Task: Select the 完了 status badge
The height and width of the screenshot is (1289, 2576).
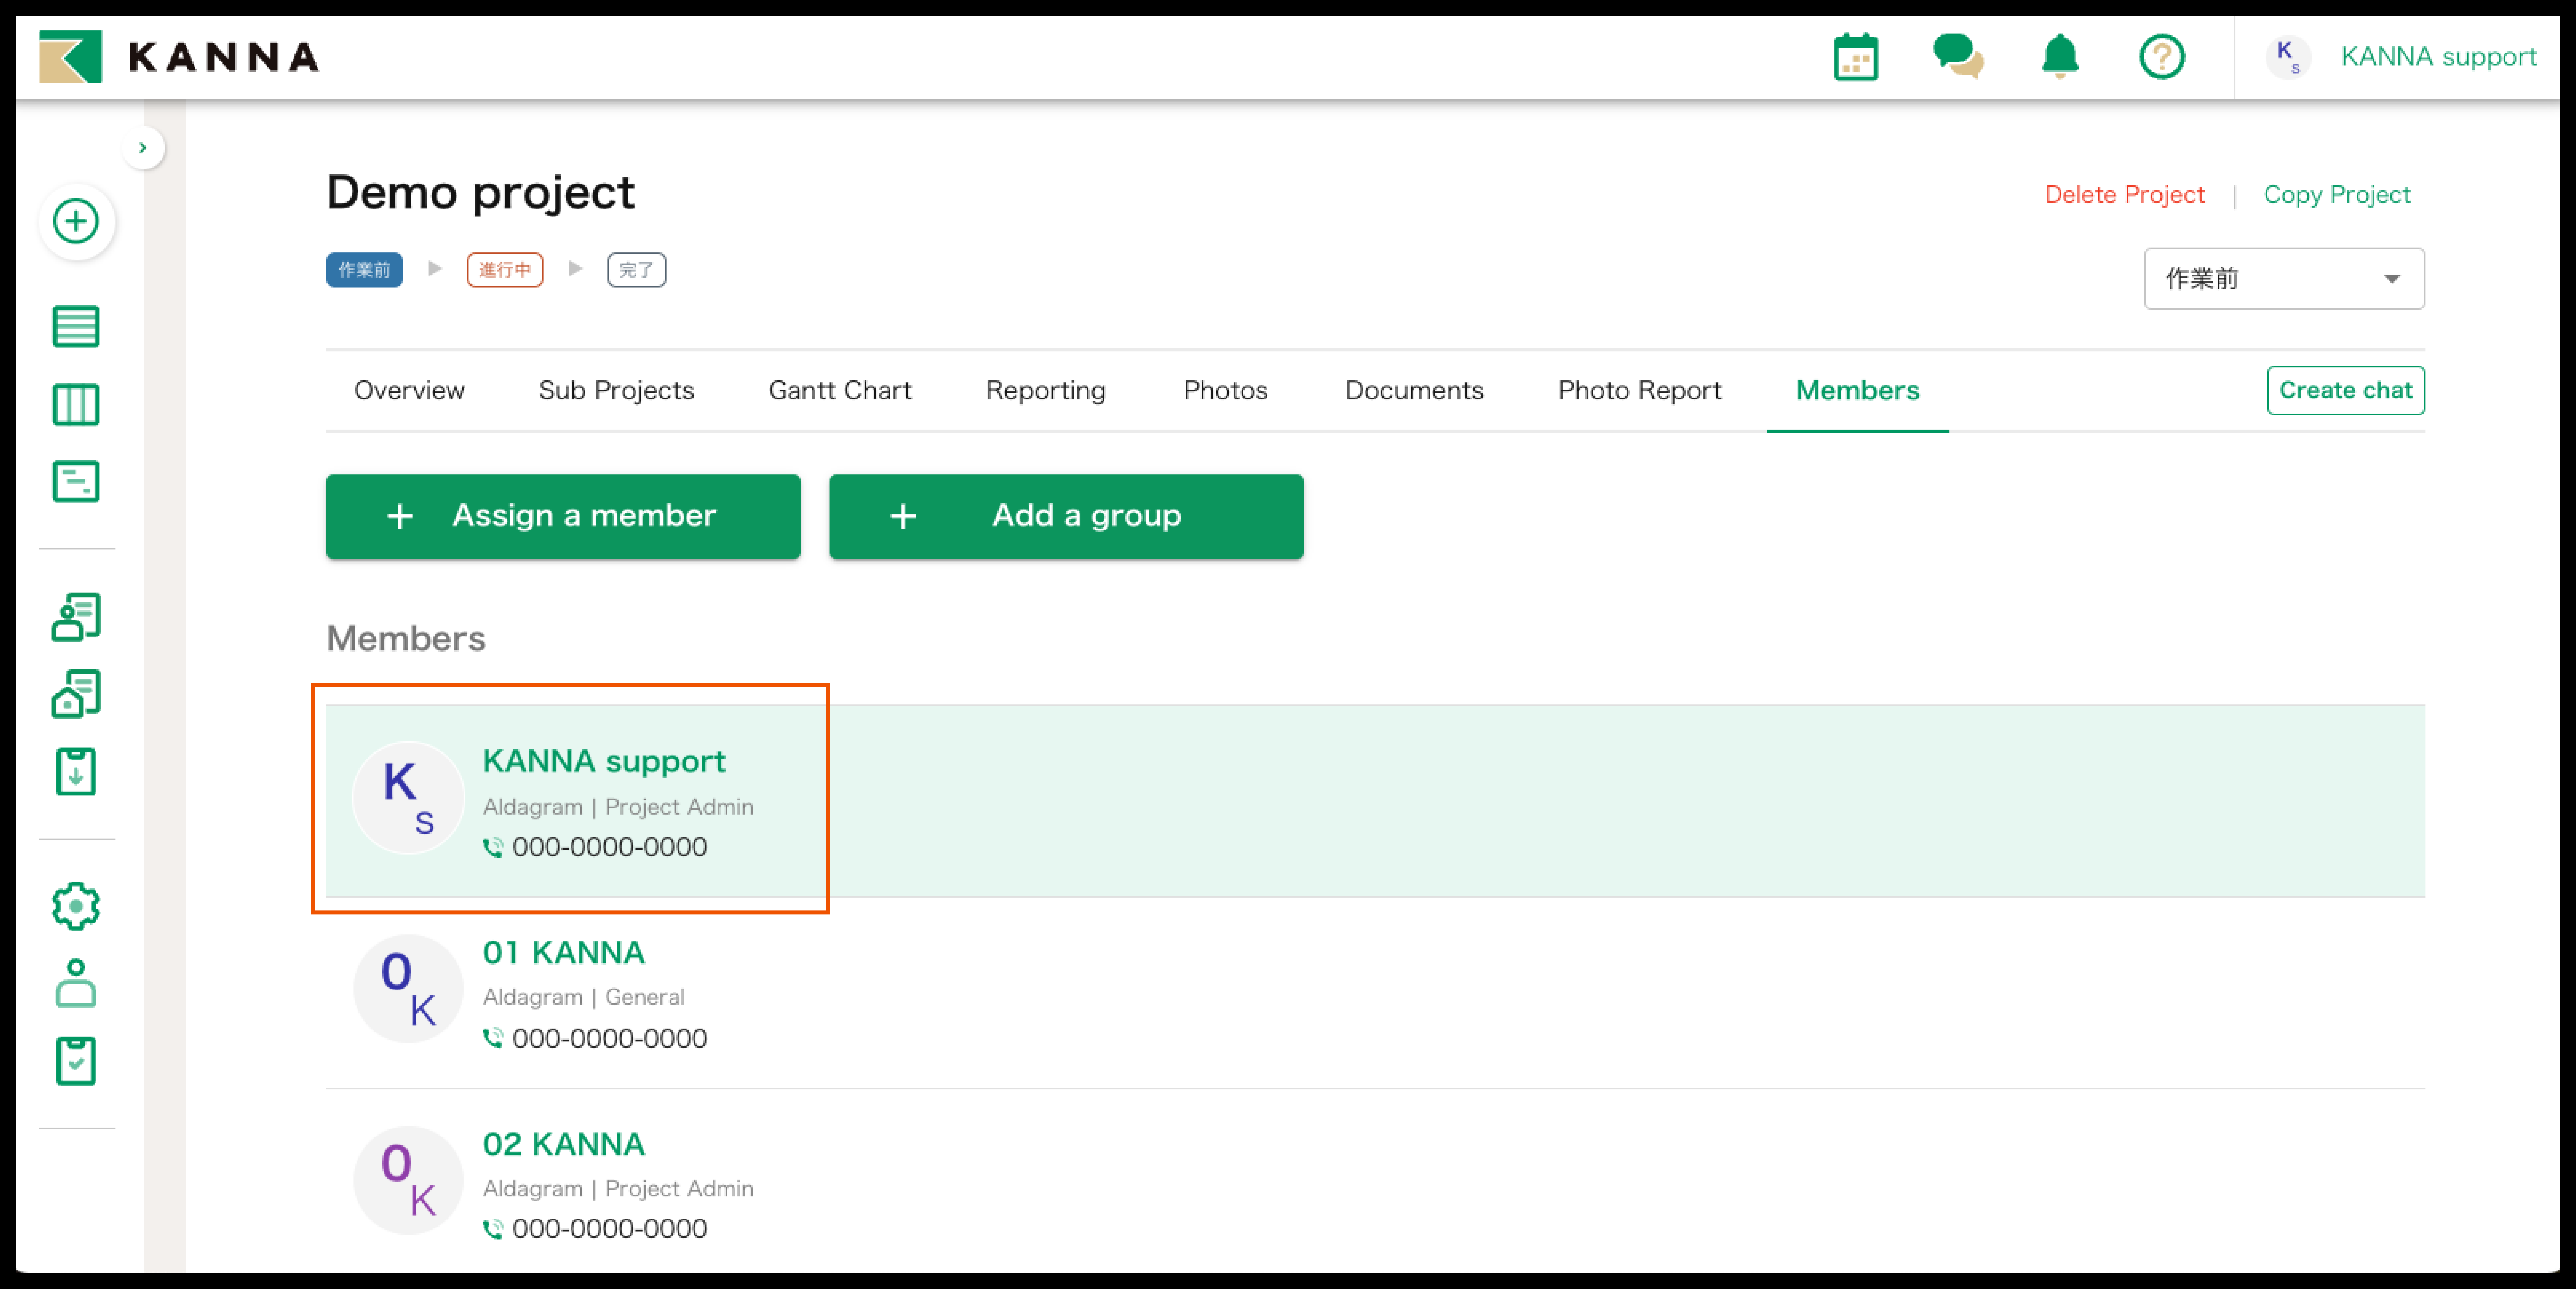Action: point(636,270)
